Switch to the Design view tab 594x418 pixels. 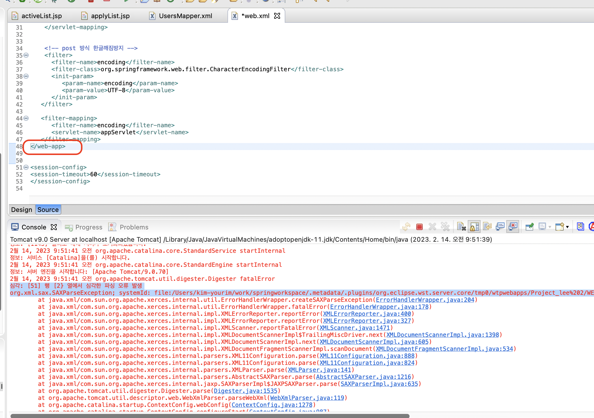(22, 210)
